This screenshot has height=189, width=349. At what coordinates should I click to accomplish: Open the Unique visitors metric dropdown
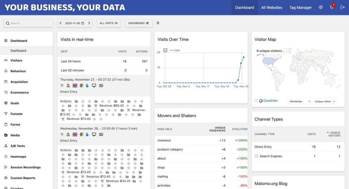[324, 101]
